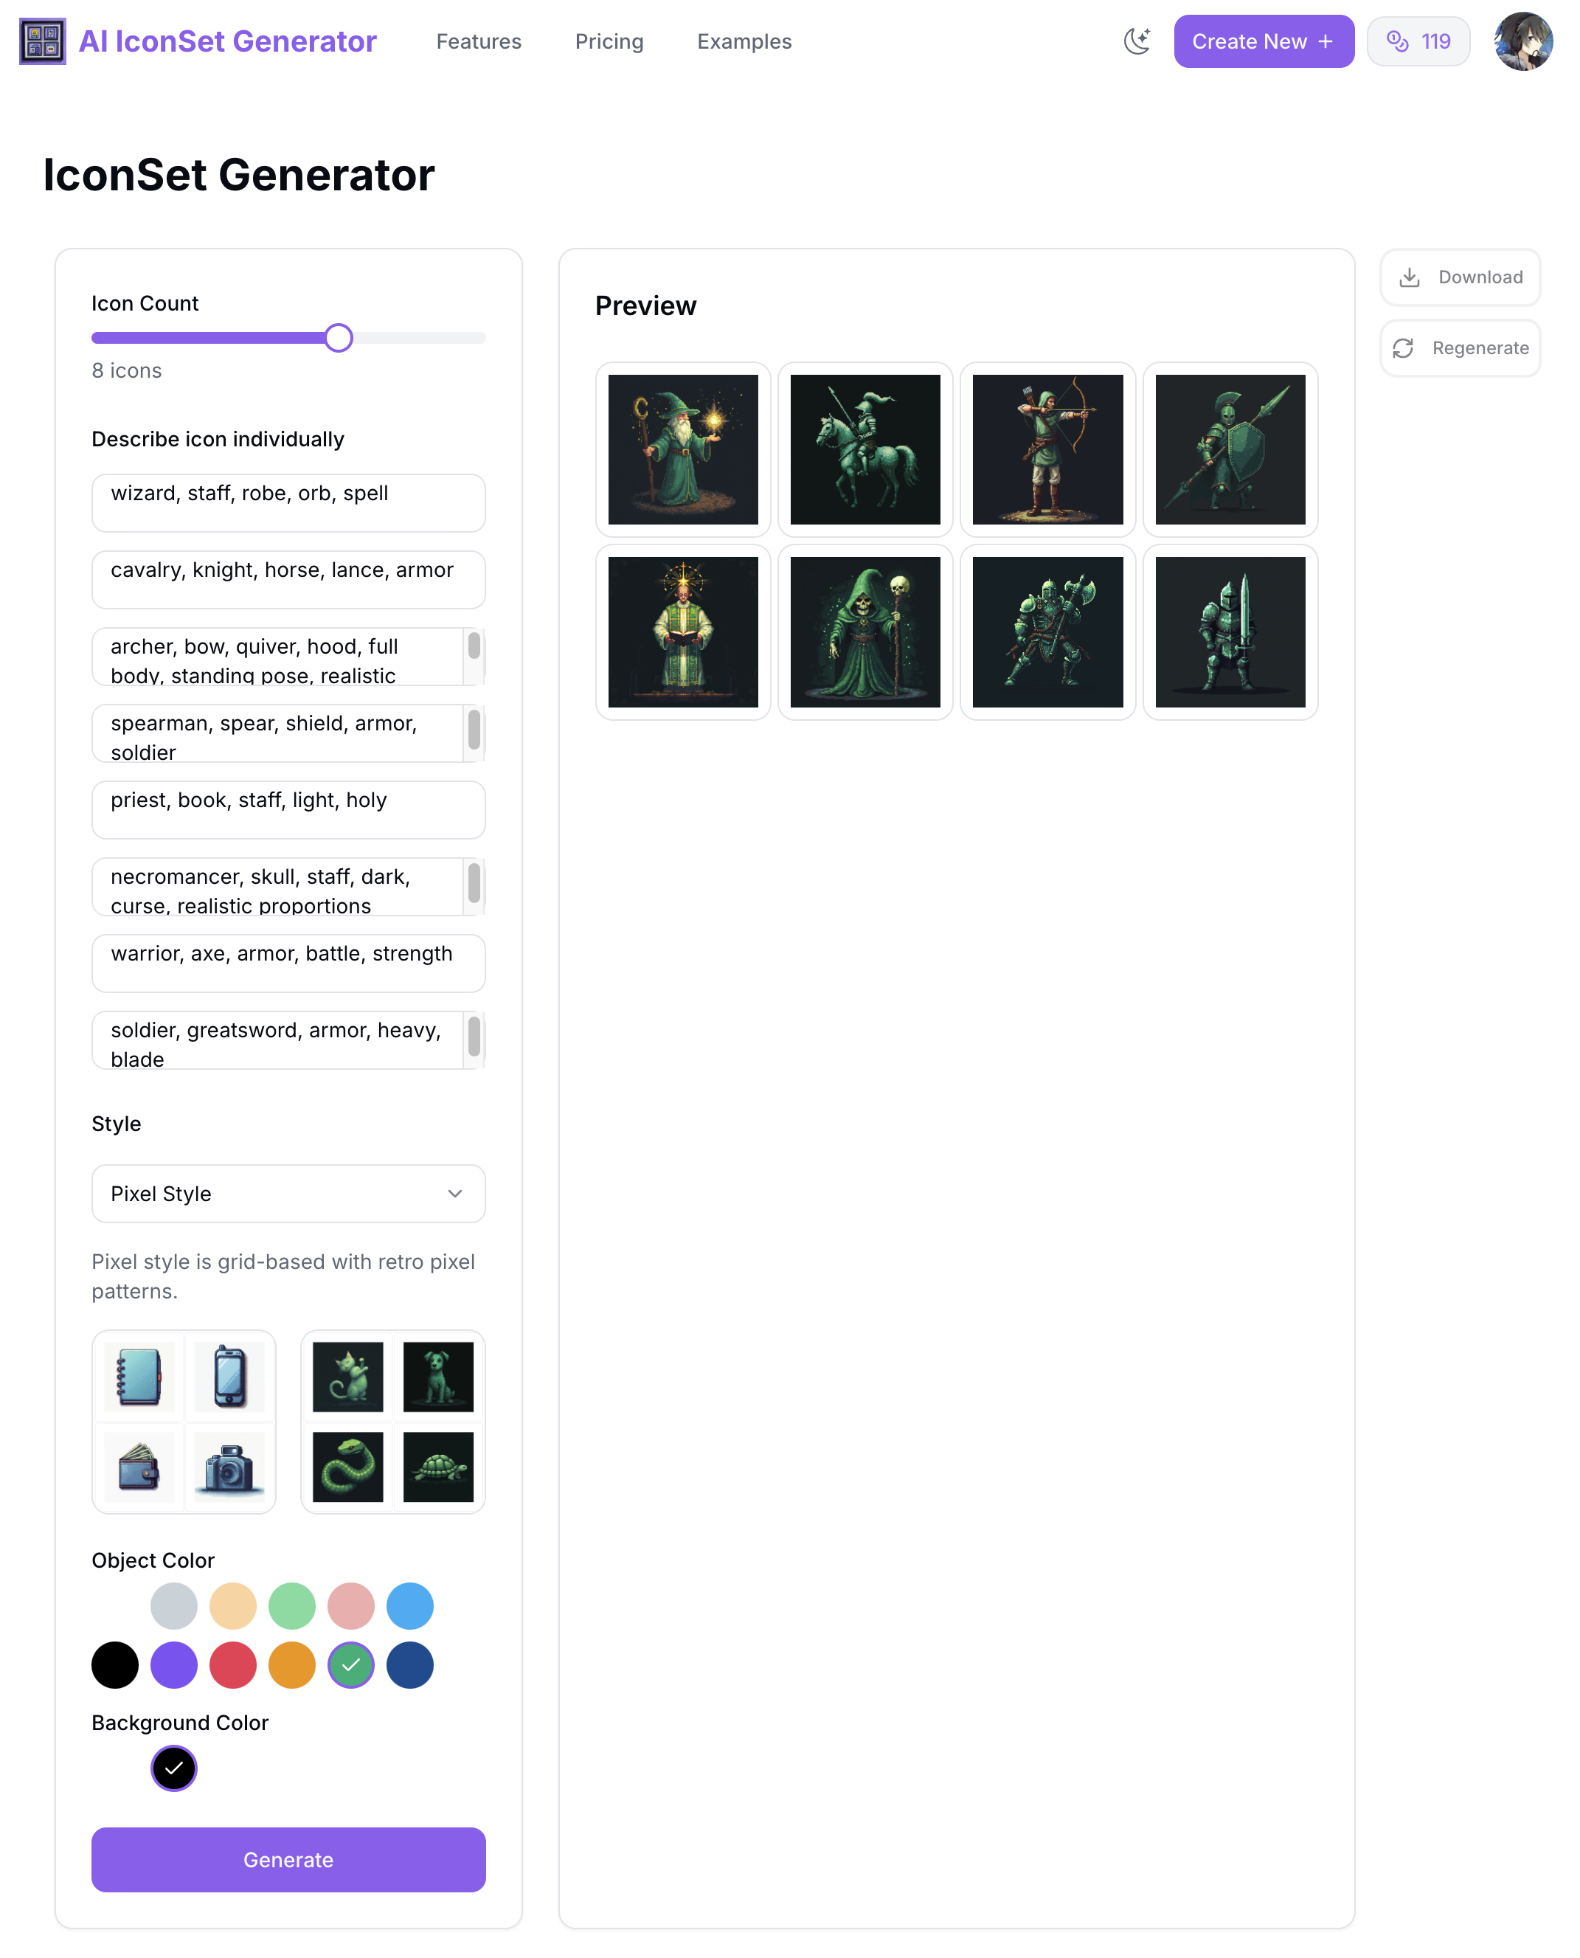Select the green object color swatch with checkmark
The height and width of the screenshot is (1958, 1580).
350,1664
